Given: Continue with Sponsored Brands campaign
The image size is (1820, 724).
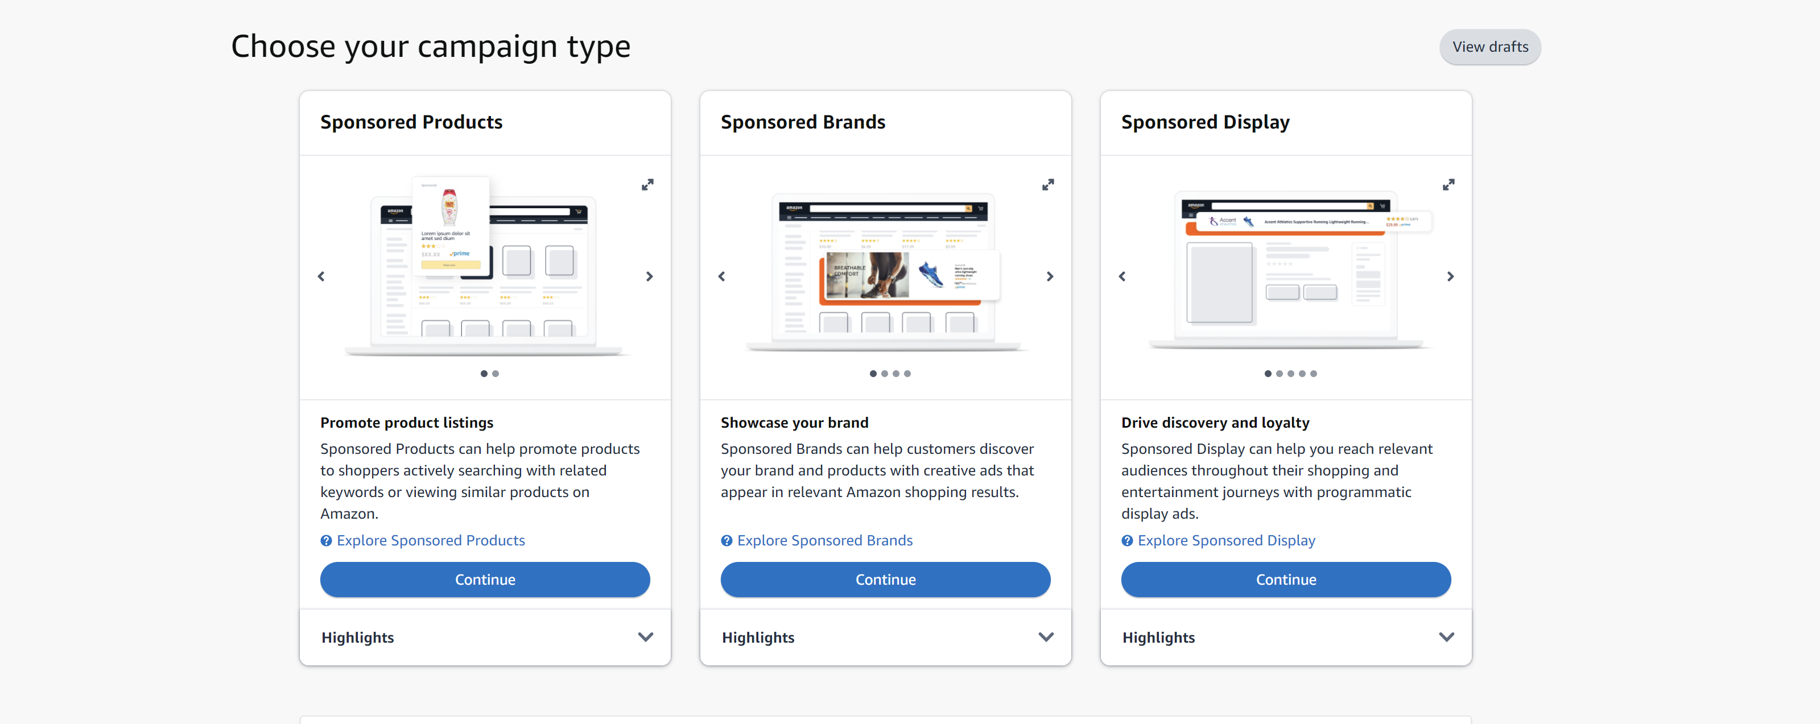Looking at the screenshot, I should click(885, 579).
